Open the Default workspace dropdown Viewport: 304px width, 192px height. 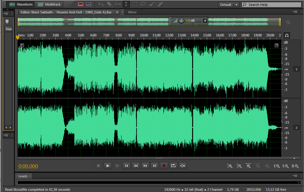[x=229, y=5]
